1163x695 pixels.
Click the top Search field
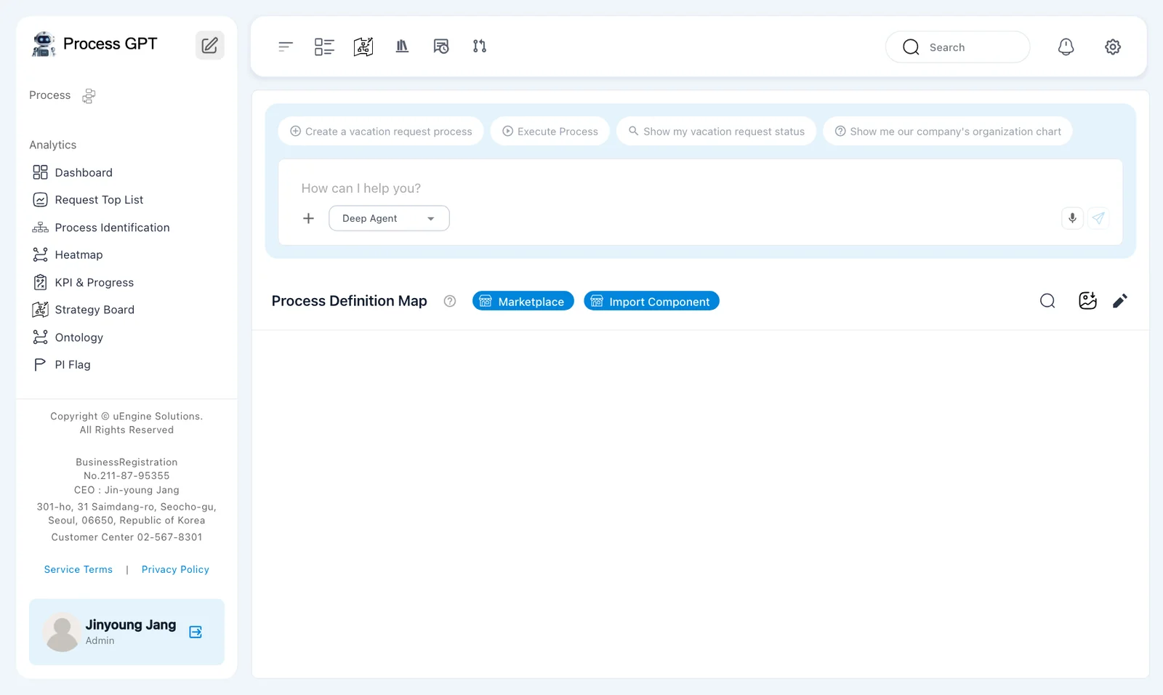(957, 47)
